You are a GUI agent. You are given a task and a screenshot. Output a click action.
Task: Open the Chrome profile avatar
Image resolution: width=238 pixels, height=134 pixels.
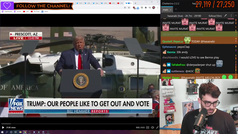point(154,7)
